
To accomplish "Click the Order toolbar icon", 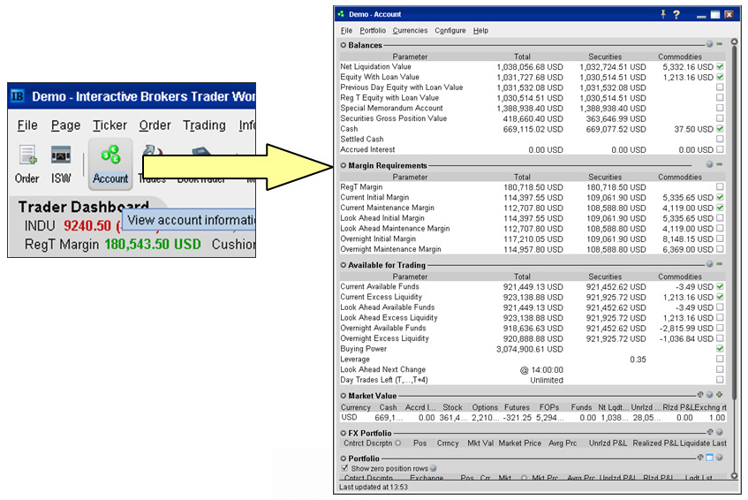I will [x=27, y=163].
